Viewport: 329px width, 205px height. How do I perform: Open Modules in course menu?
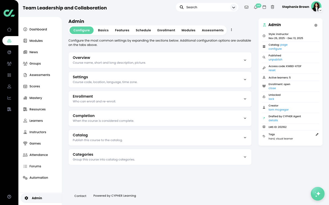point(36,41)
